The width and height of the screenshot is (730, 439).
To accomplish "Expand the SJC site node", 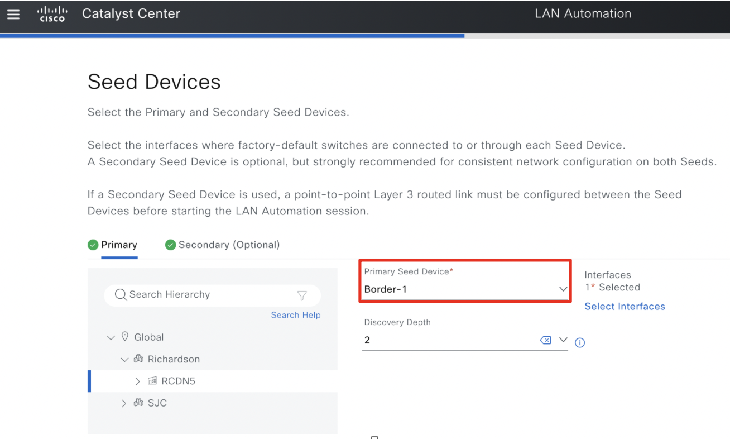I will [x=123, y=403].
